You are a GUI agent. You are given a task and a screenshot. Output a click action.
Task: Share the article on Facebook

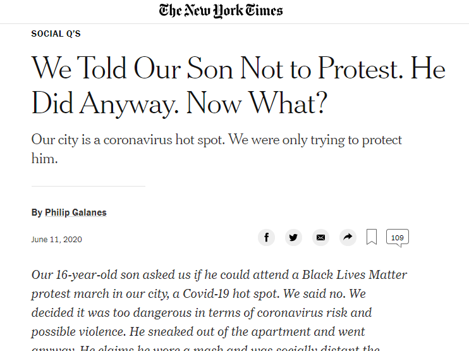click(267, 238)
